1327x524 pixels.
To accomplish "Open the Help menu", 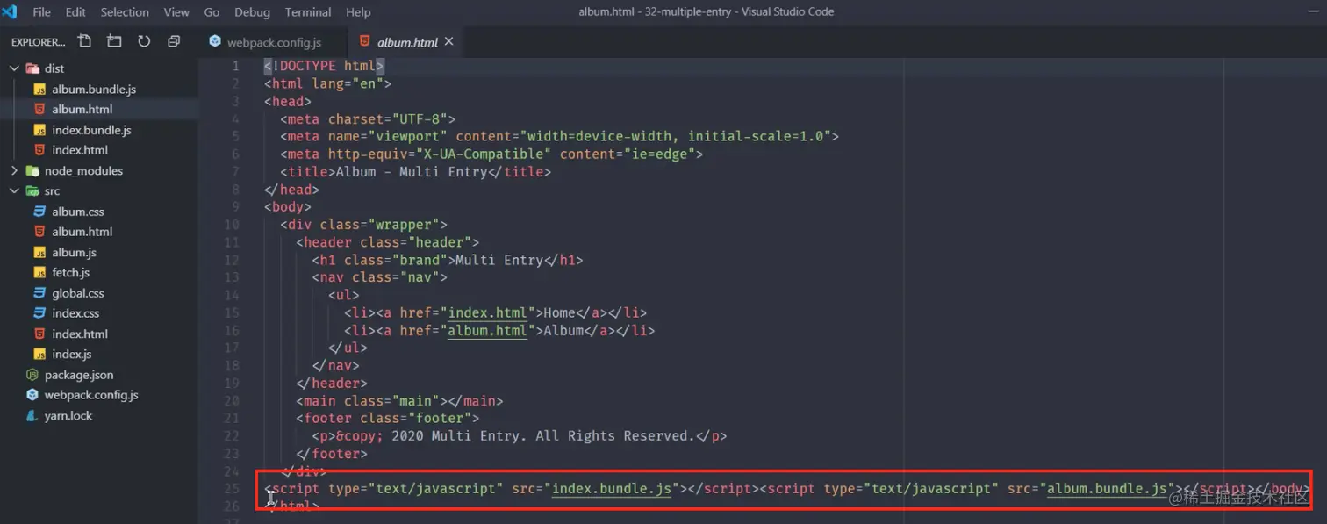I will (x=358, y=12).
